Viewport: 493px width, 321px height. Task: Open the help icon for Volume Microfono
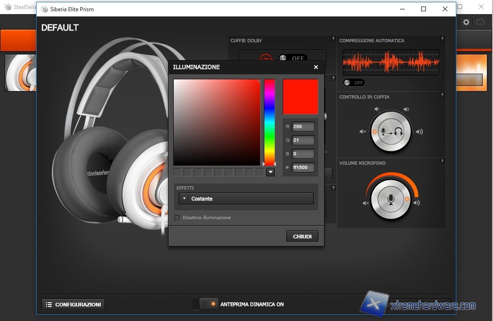tap(442, 161)
